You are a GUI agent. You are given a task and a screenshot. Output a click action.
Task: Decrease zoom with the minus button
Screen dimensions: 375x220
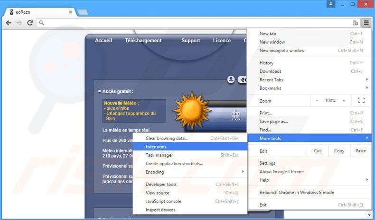click(x=317, y=101)
